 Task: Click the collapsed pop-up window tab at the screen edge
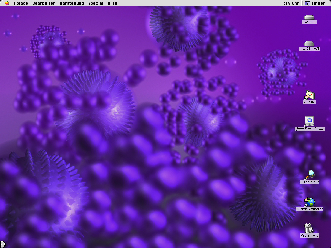(x=3, y=245)
